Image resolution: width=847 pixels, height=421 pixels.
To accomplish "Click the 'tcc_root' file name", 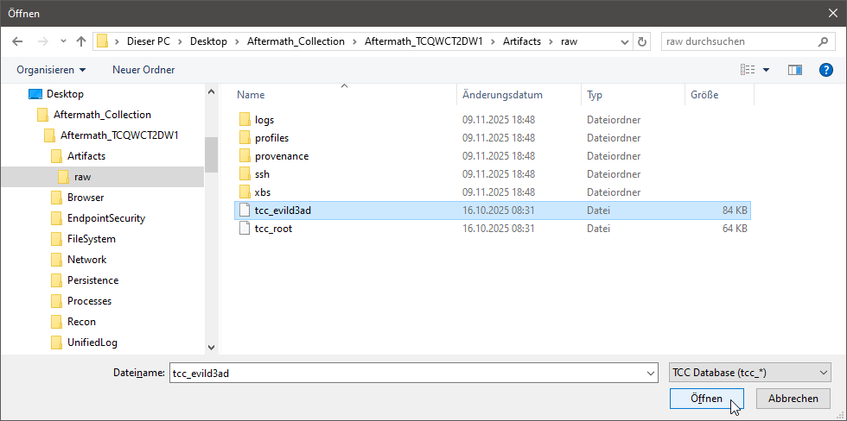I will click(273, 229).
